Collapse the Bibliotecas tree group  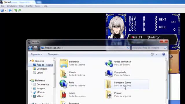(x=30, y=81)
